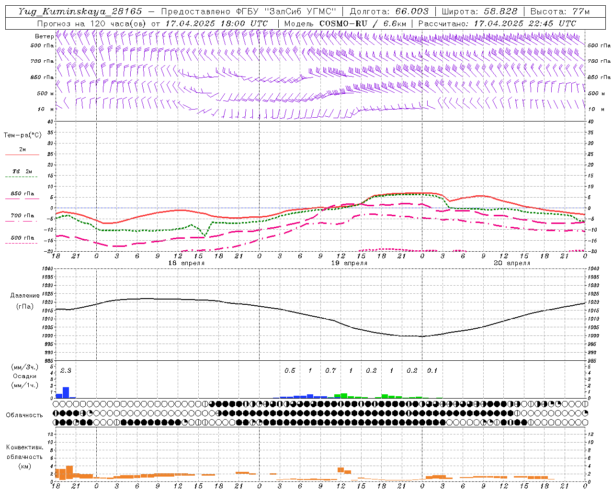Click the Конвективн. облачность label

pyautogui.click(x=24, y=452)
